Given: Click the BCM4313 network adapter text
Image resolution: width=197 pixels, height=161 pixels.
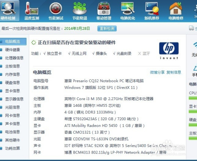Looking at the screenshot, I should click(x=115, y=152).
